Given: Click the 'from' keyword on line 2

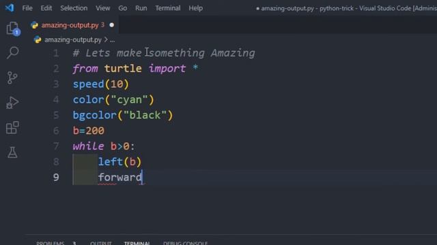Looking at the screenshot, I should tap(85, 68).
